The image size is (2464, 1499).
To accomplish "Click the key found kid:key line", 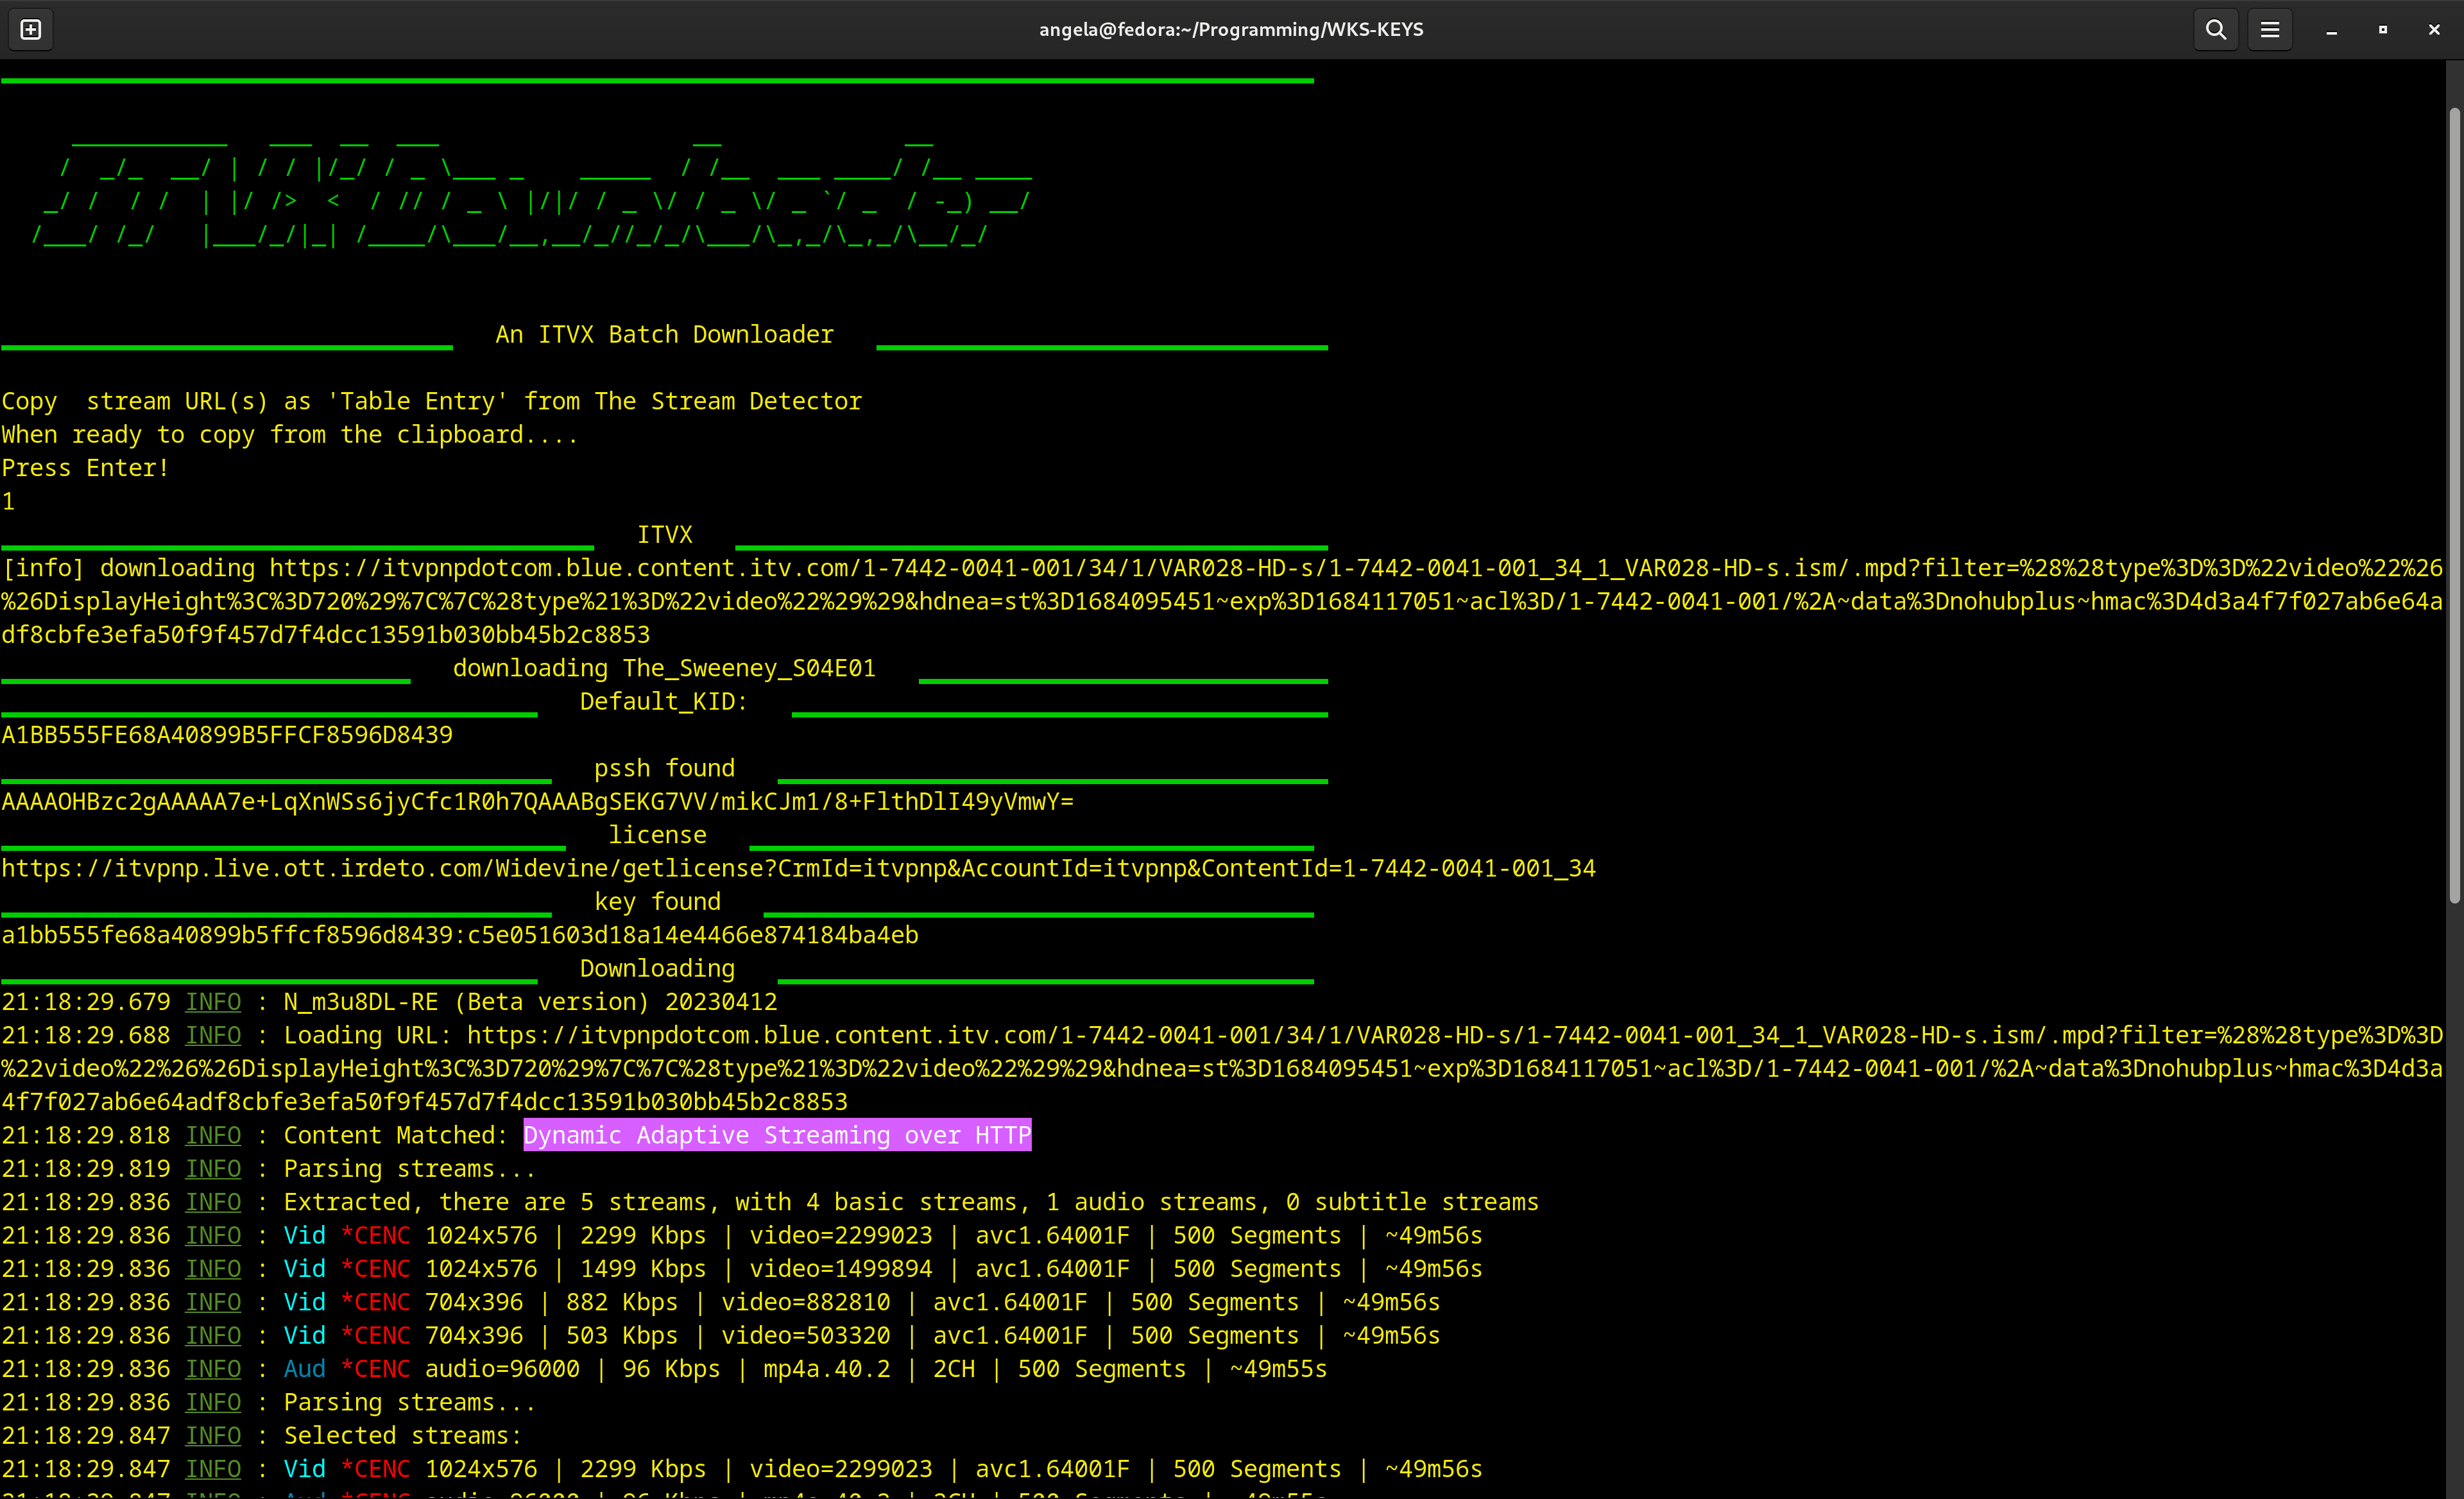I will coord(460,935).
